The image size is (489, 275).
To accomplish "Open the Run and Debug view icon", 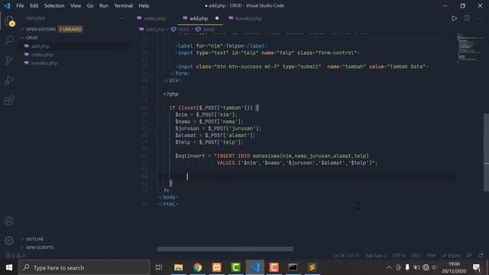I will pos(9,80).
